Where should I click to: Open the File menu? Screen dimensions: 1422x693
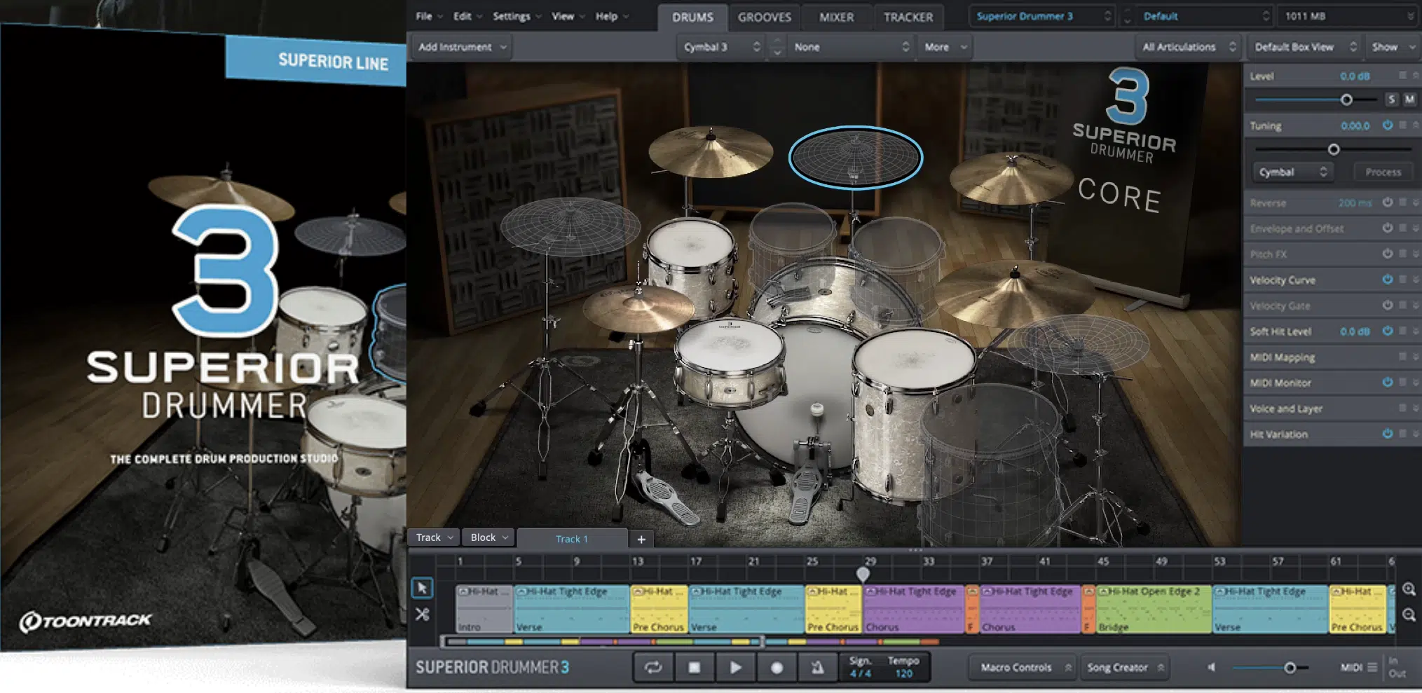click(x=429, y=16)
